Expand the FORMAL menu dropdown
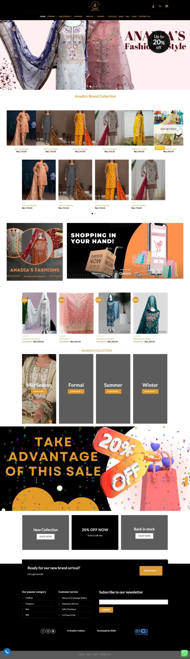Viewport: 190px width, 659px height. click(52, 16)
